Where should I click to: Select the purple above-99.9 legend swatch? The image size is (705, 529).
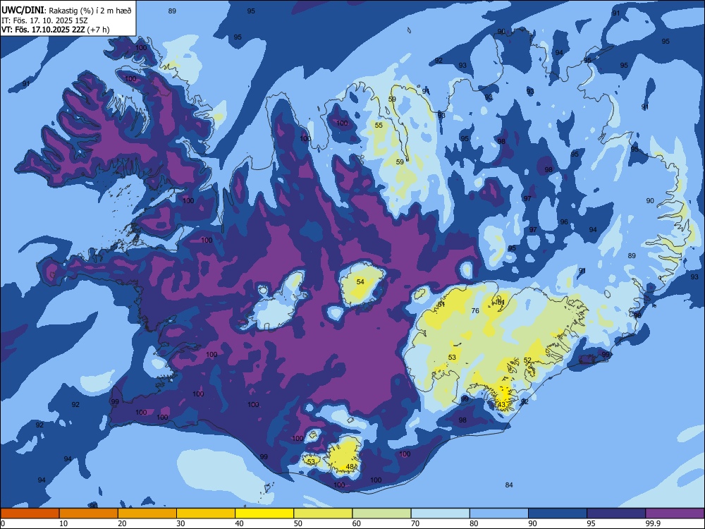pyautogui.click(x=675, y=513)
